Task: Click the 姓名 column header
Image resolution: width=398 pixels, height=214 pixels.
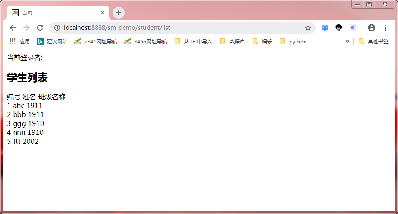Action: [29, 97]
